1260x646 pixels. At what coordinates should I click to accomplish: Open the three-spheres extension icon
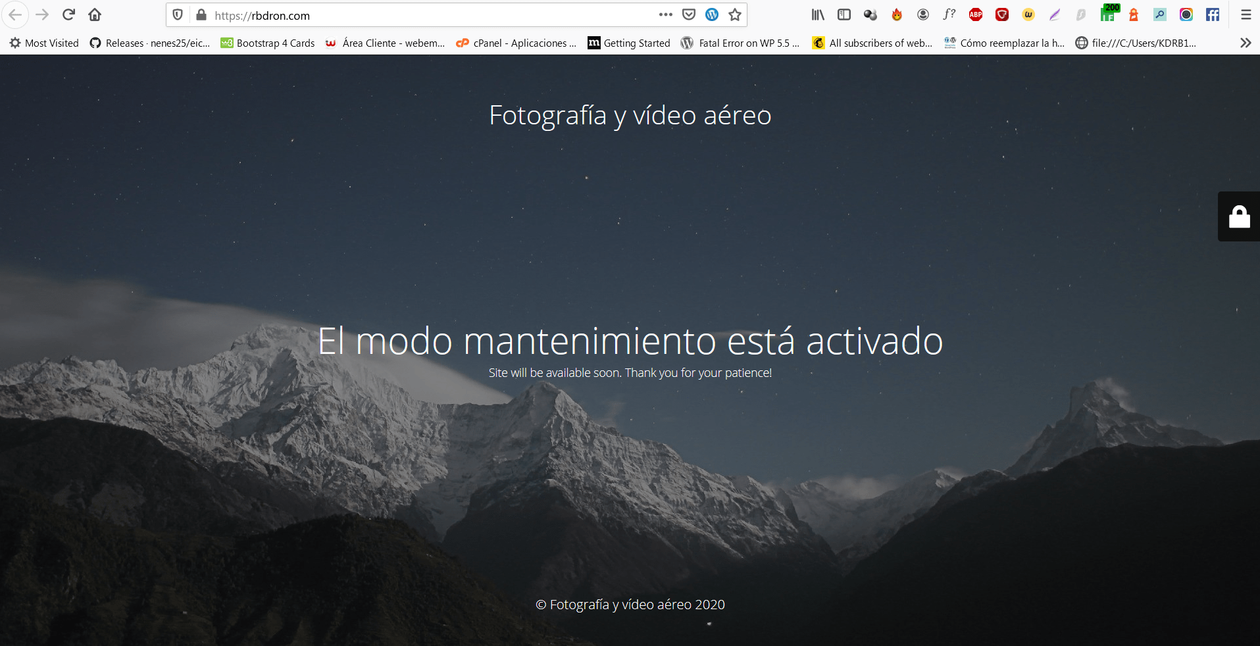pos(870,14)
